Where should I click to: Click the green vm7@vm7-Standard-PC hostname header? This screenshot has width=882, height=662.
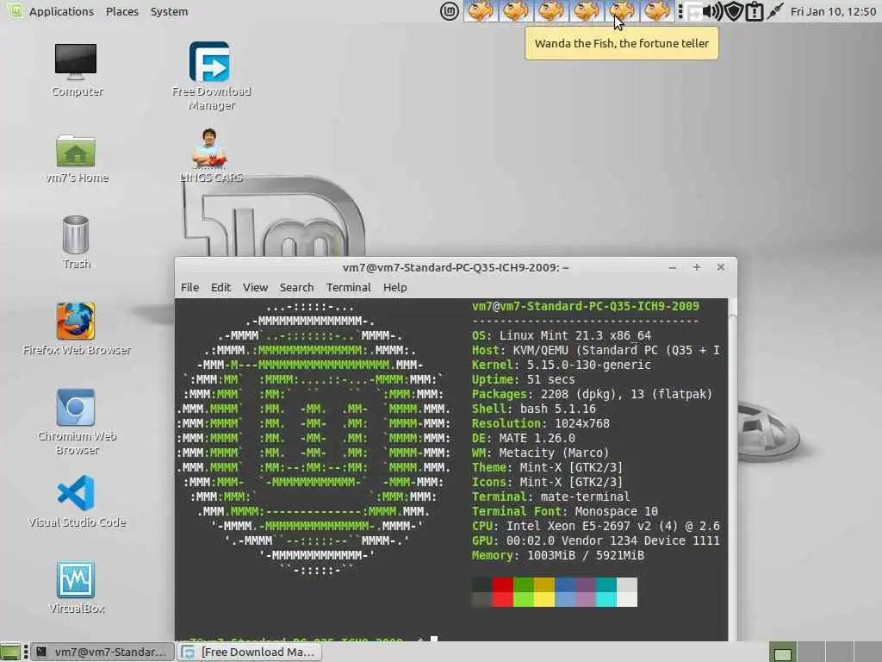(586, 306)
